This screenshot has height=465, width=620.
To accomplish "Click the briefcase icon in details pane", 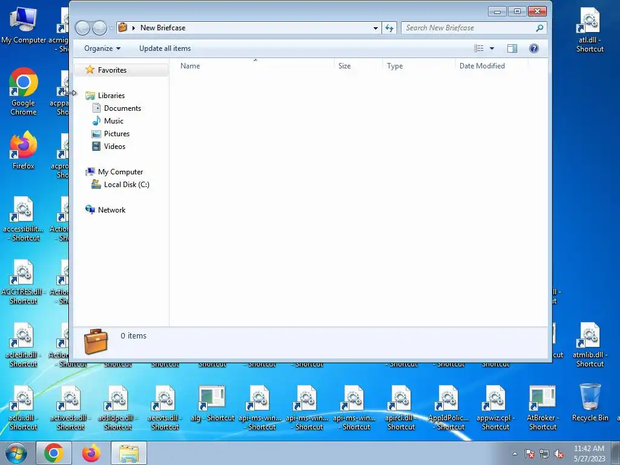I will (x=96, y=341).
